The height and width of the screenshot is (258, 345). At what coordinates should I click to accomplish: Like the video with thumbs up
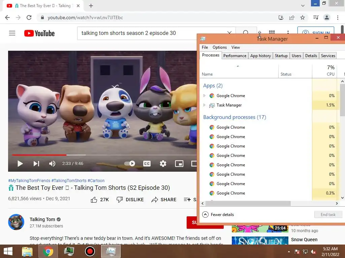coord(100,200)
